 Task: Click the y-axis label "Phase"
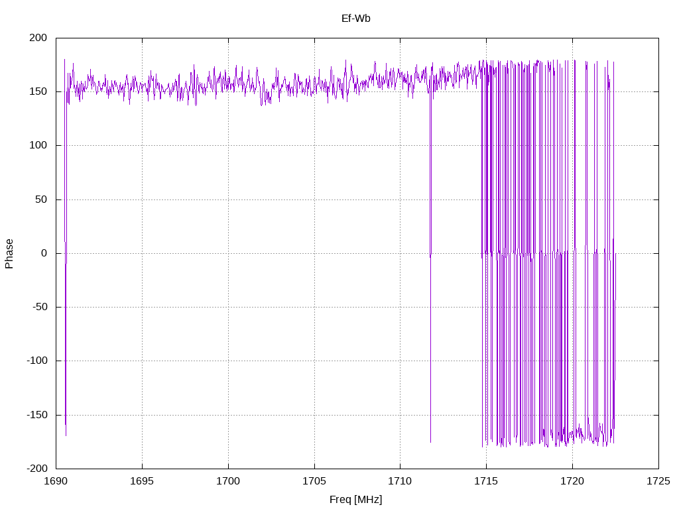click(9, 254)
